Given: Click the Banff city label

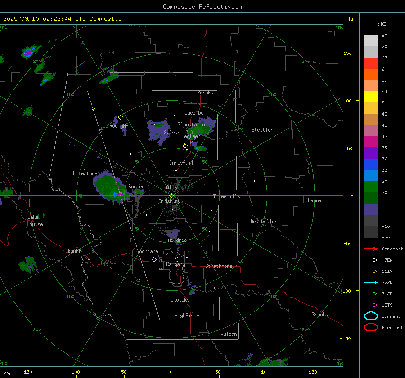Looking at the screenshot, I should coord(74,250).
